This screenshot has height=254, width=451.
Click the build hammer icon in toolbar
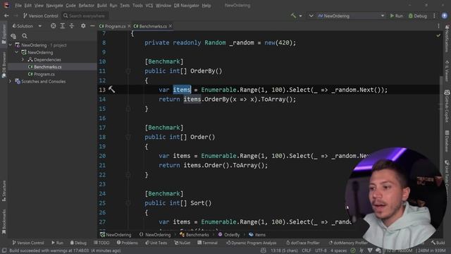[x=293, y=16]
